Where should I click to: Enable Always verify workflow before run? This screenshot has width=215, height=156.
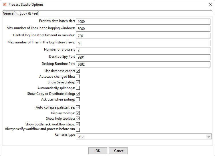pos(78,130)
